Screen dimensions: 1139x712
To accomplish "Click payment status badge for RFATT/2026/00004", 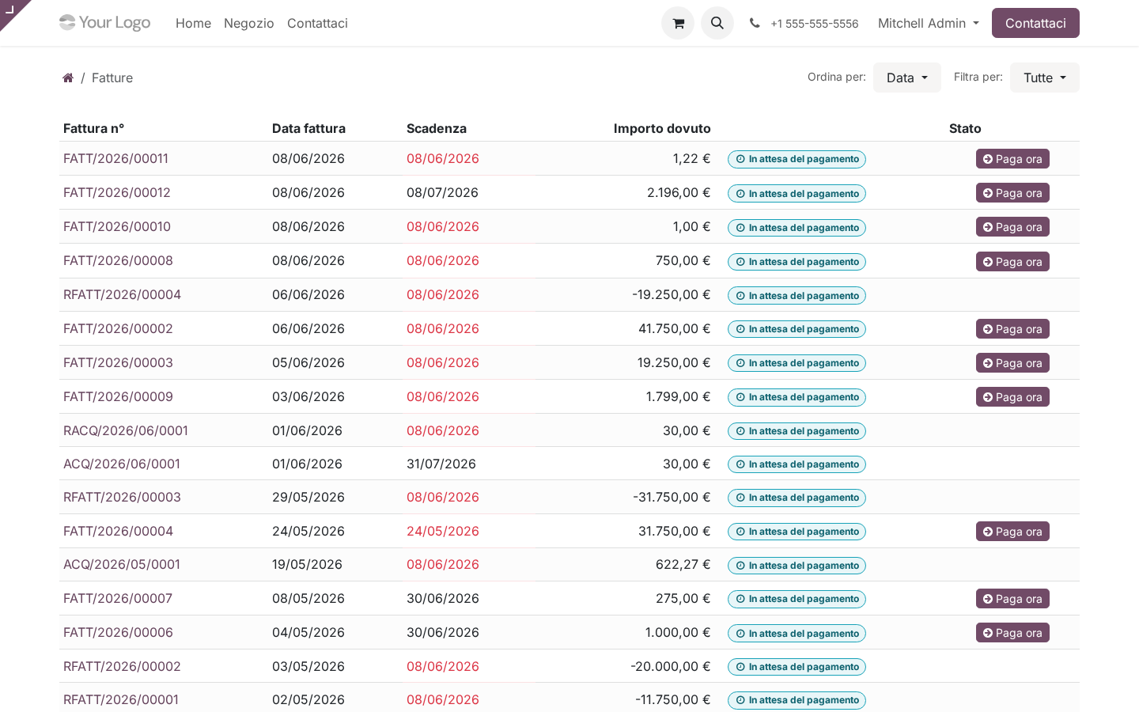I will click(797, 296).
